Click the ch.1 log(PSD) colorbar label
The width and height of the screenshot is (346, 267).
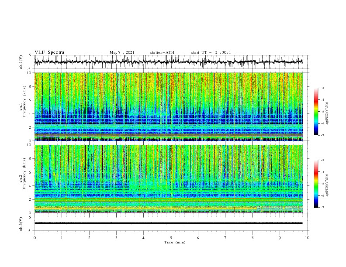pyautogui.click(x=327, y=114)
